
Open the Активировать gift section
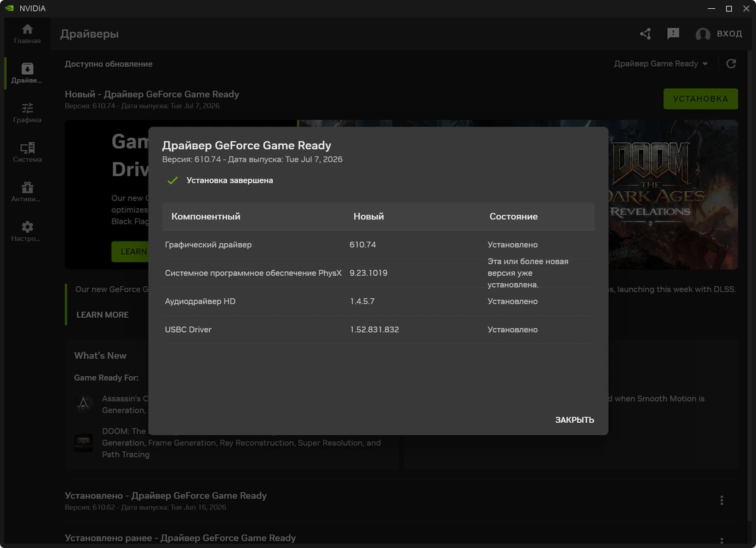pos(27,193)
